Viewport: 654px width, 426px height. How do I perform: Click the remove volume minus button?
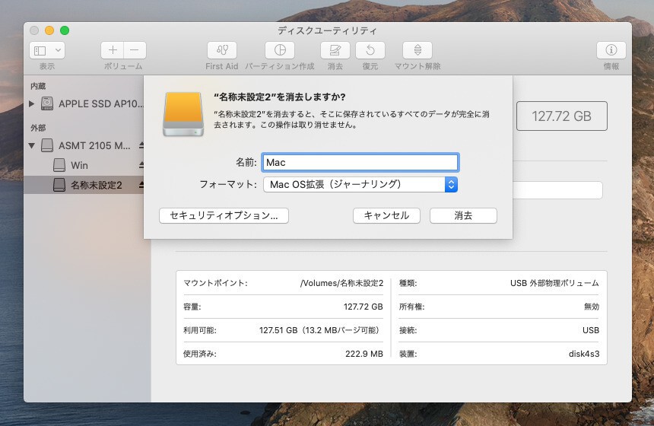click(135, 50)
